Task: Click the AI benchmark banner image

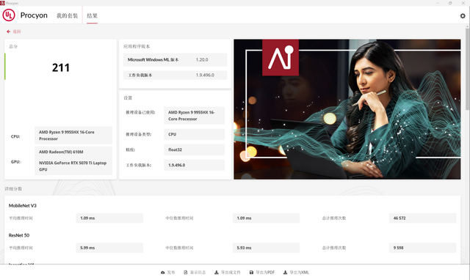Action: tap(347, 109)
